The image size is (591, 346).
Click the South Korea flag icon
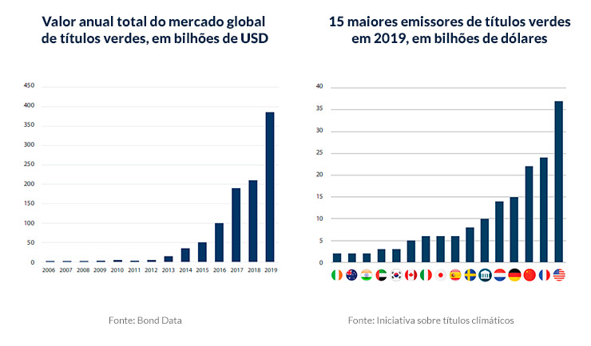tap(396, 275)
